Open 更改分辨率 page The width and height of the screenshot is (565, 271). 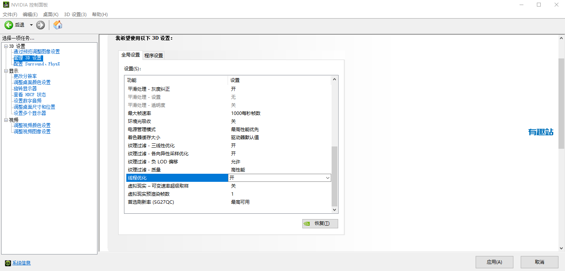click(x=25, y=76)
